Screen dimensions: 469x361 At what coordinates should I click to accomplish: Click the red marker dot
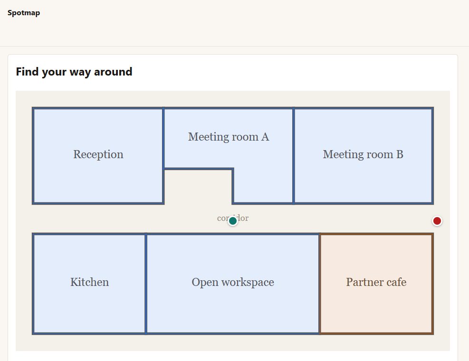point(437,221)
